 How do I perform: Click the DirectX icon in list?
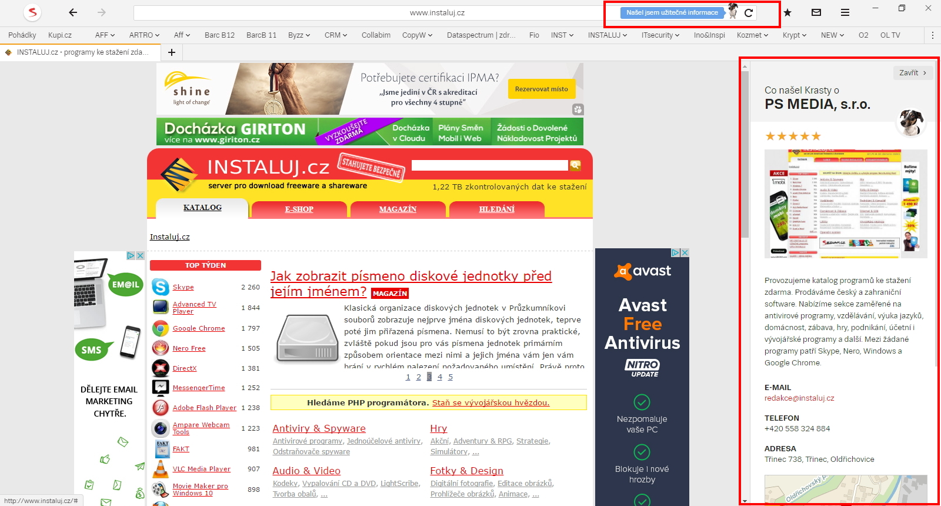pyautogui.click(x=161, y=368)
